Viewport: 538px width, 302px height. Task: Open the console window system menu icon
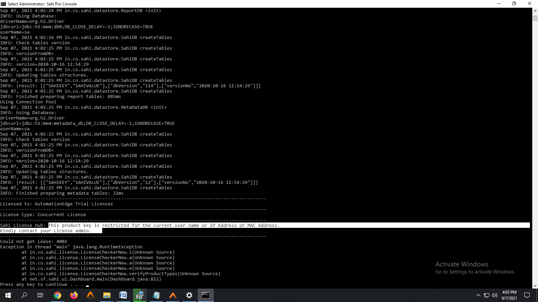3,4
